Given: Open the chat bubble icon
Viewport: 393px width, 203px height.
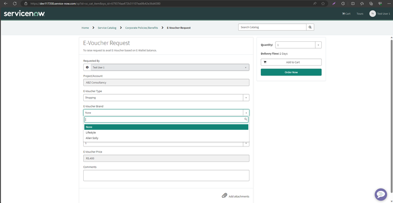Looking at the screenshot, I should (x=380, y=194).
